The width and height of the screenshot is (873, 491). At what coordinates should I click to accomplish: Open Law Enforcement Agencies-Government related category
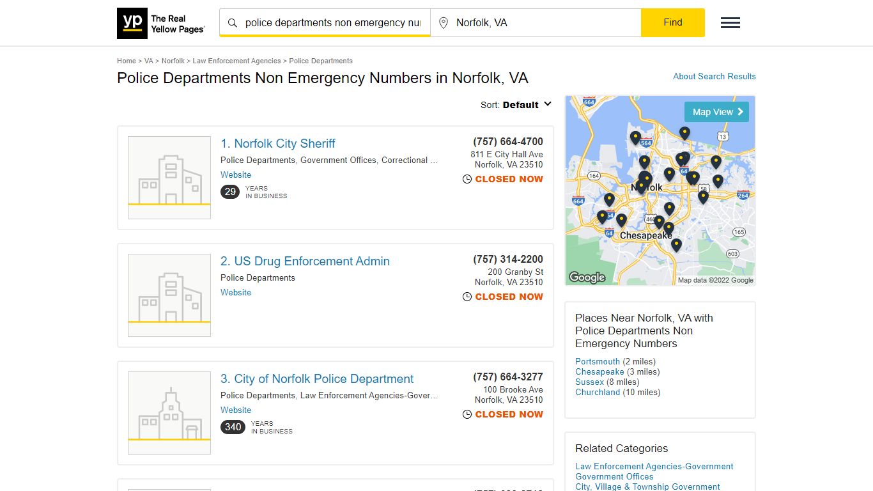(654, 466)
